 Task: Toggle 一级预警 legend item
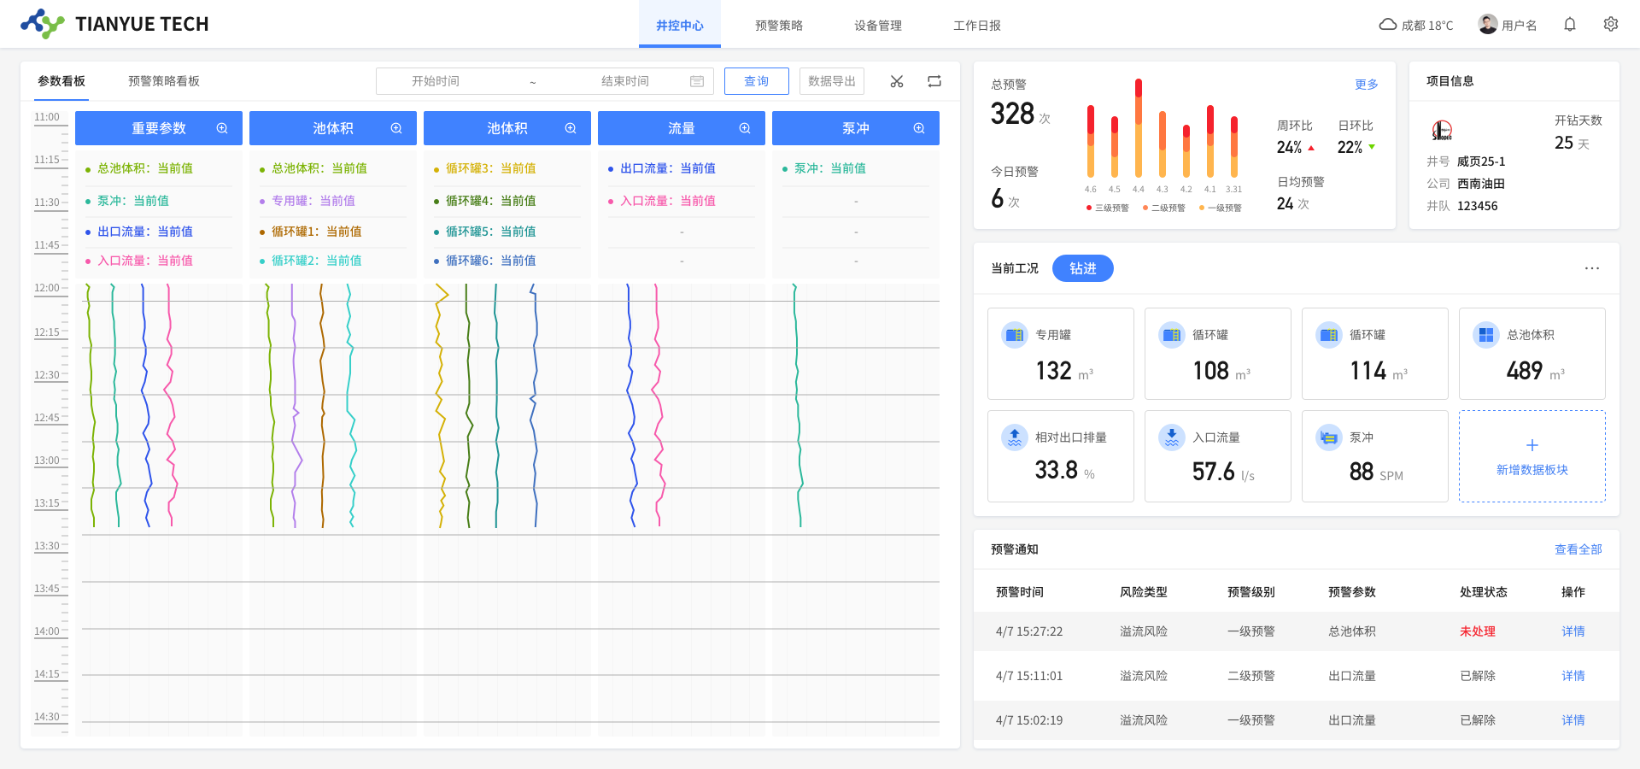click(x=1221, y=208)
